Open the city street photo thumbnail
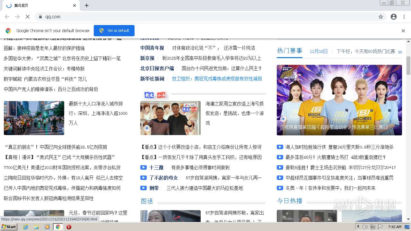411x231 pixels. 34,118
